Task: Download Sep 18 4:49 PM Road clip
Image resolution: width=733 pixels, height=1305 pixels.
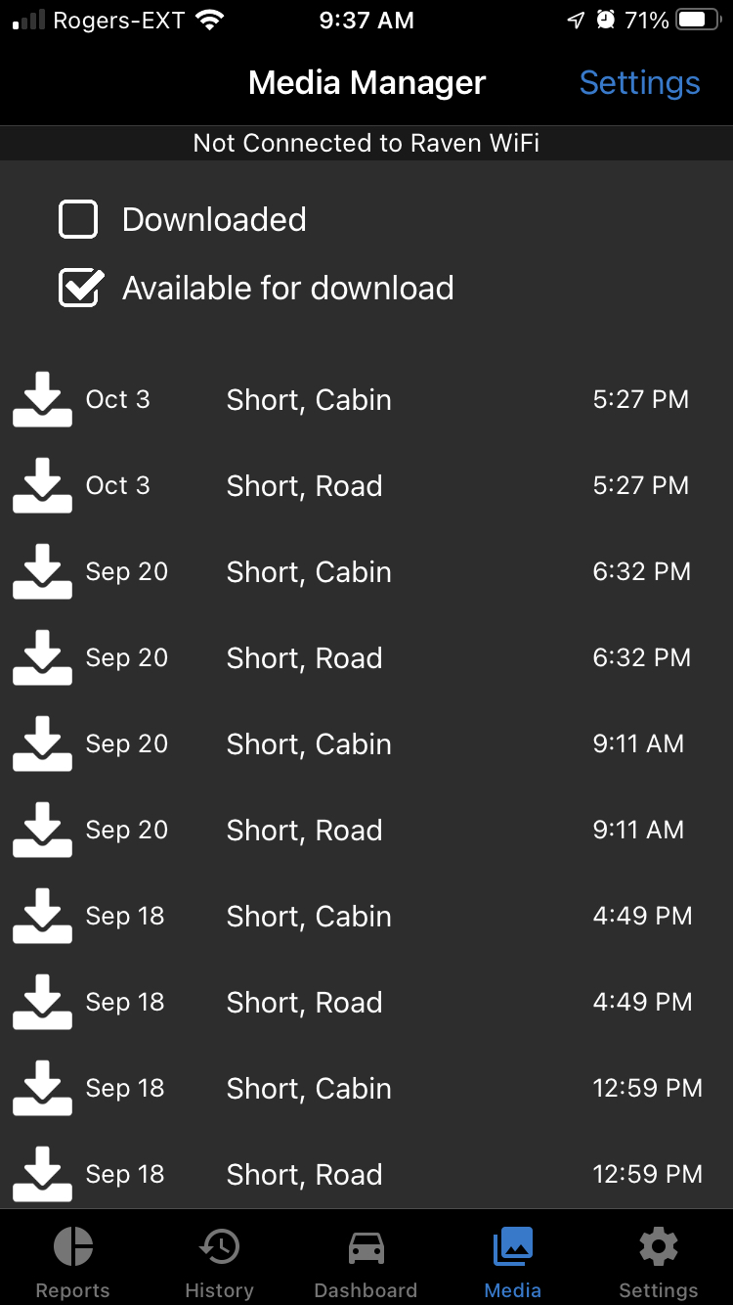Action: tap(42, 1003)
